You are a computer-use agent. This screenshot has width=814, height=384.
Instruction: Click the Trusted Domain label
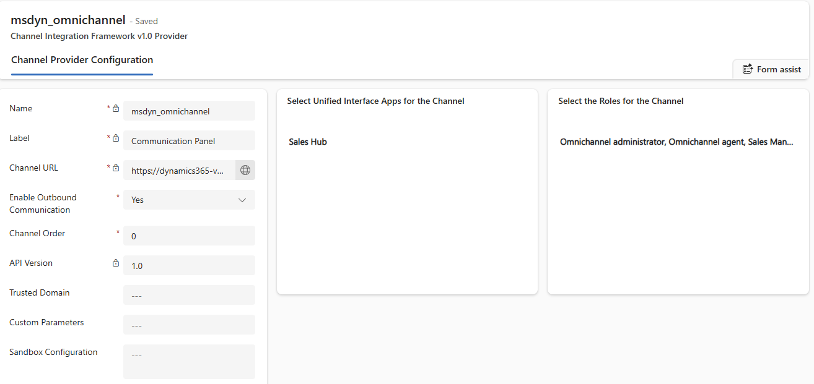40,292
